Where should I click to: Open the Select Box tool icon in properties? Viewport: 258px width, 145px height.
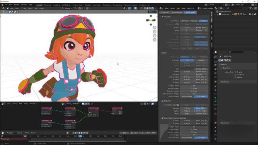221,56
